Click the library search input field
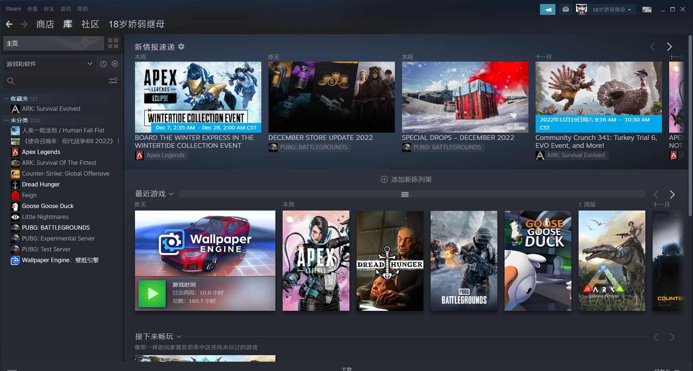Image resolution: width=693 pixels, height=371 pixels. pyautogui.click(x=61, y=81)
